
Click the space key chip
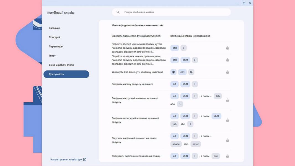176,144
